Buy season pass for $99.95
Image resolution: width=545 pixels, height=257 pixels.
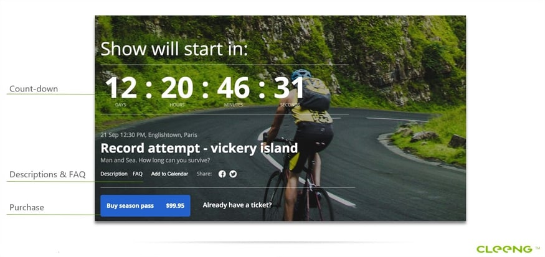[145, 205]
